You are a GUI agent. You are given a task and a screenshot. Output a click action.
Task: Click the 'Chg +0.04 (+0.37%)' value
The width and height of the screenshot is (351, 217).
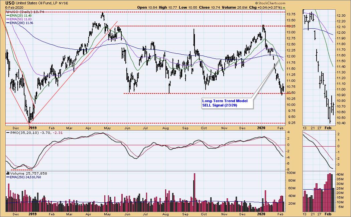tap(265, 7)
